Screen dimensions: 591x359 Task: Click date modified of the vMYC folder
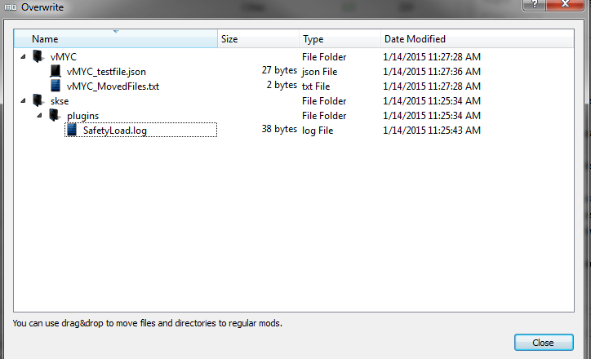(x=432, y=57)
